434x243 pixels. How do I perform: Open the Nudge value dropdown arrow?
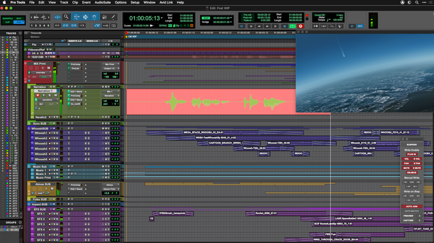pyautogui.click(x=231, y=22)
